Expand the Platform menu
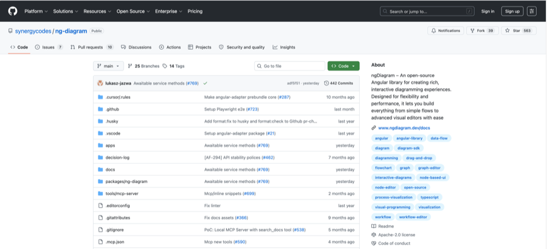The image size is (547, 249). 36,11
